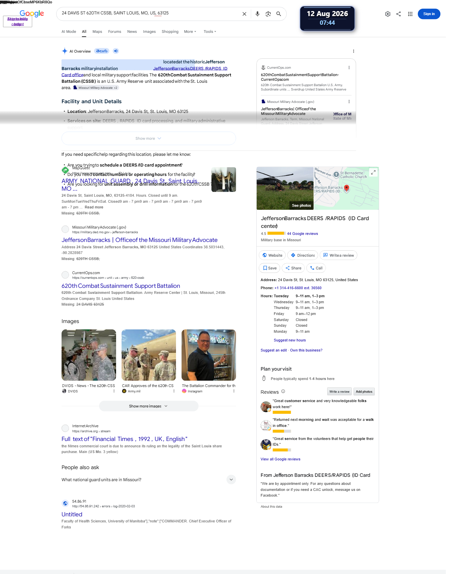Open About this data link
451x574 pixels.
(x=271, y=507)
